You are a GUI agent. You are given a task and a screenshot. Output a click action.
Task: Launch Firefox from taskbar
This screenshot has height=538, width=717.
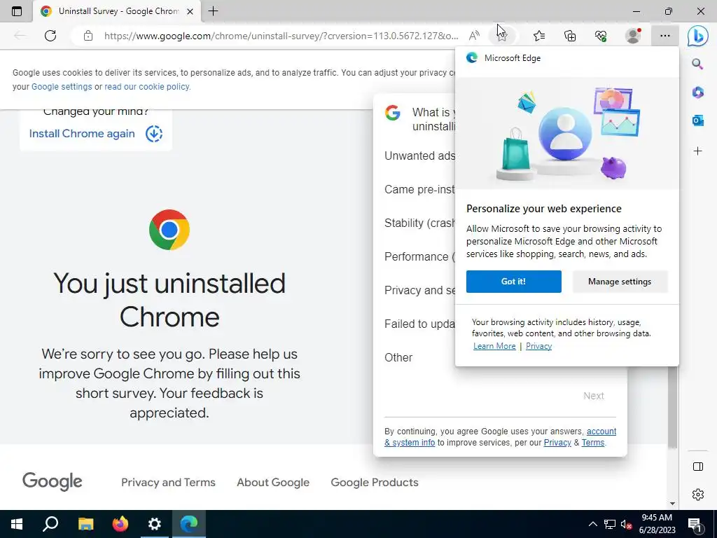point(120,524)
